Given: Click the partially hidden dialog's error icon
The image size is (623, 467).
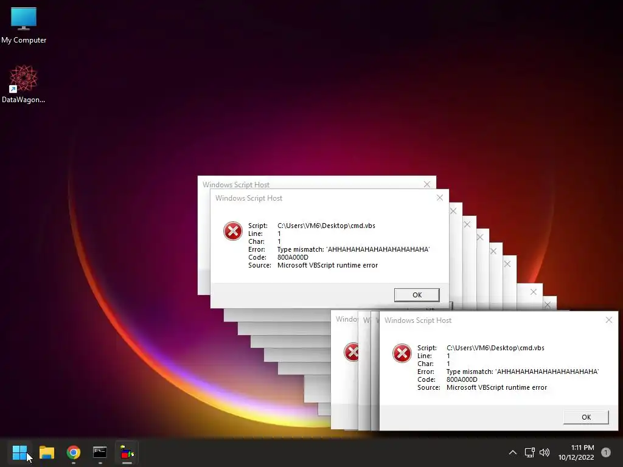Looking at the screenshot, I should pyautogui.click(x=351, y=352).
